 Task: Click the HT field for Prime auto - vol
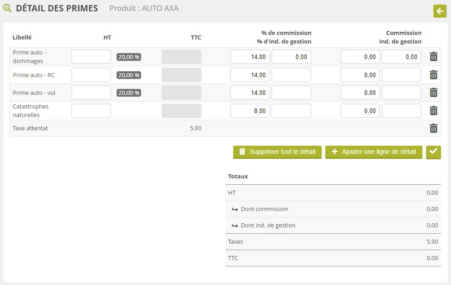pos(91,93)
